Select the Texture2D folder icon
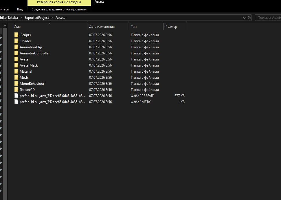Image resolution: width=281 pixels, height=200 pixels. [x=16, y=90]
